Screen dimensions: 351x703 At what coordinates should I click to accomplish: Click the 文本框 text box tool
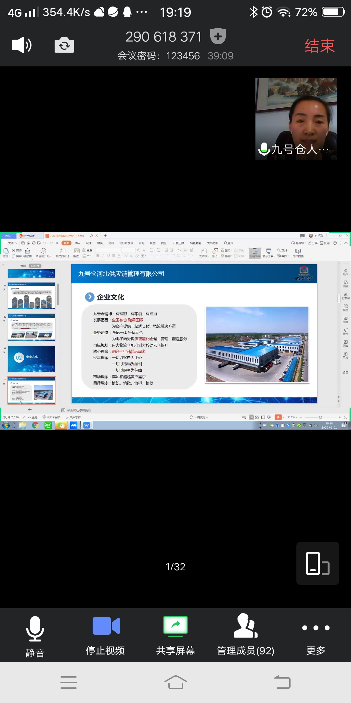tap(204, 253)
